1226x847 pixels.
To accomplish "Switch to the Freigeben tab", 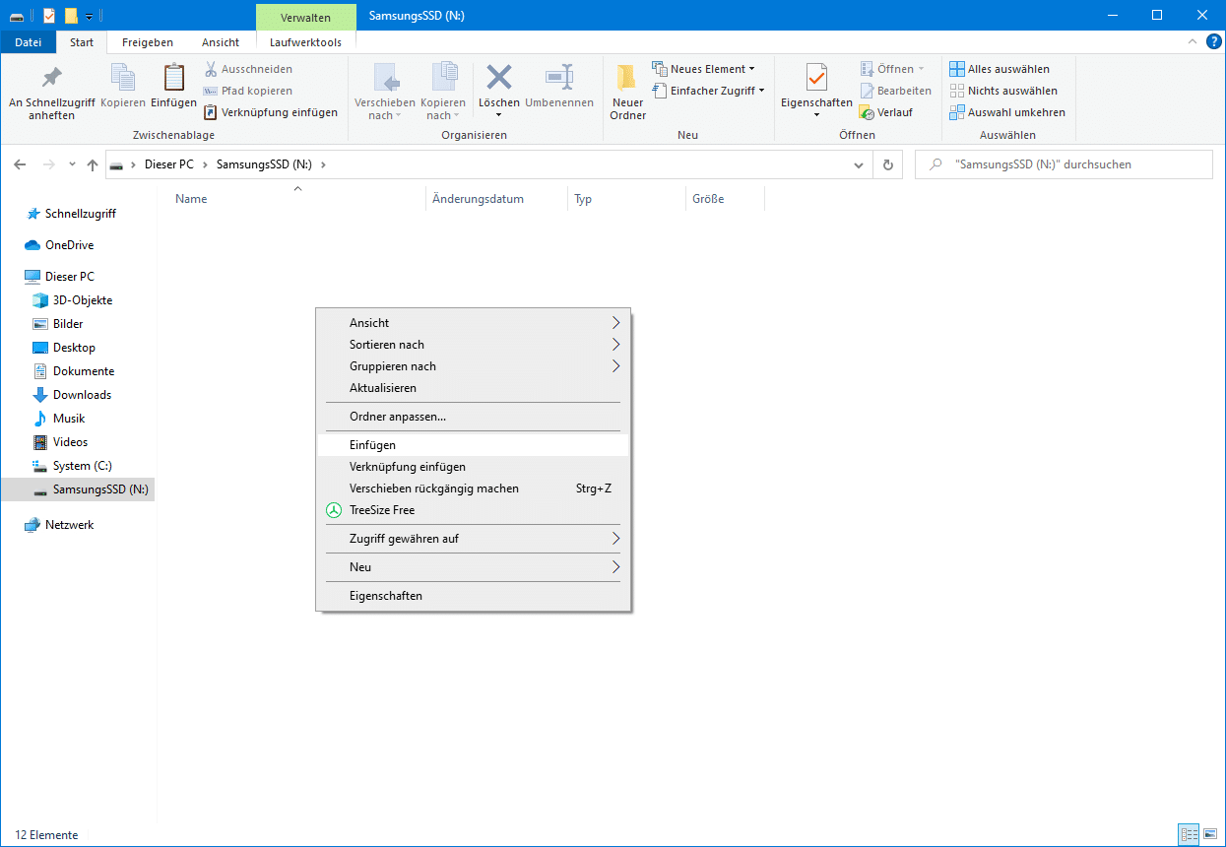I will tap(148, 42).
